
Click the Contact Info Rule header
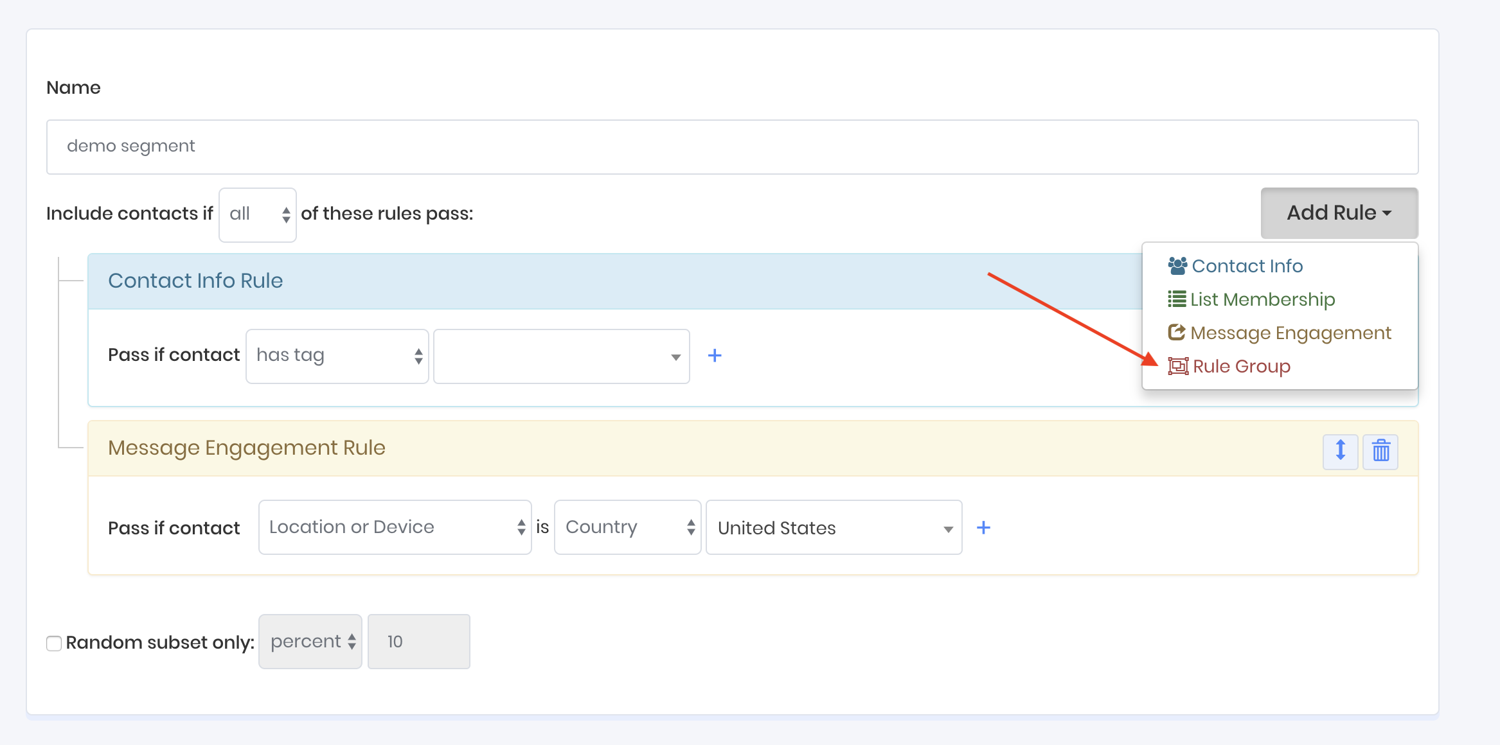coord(195,281)
